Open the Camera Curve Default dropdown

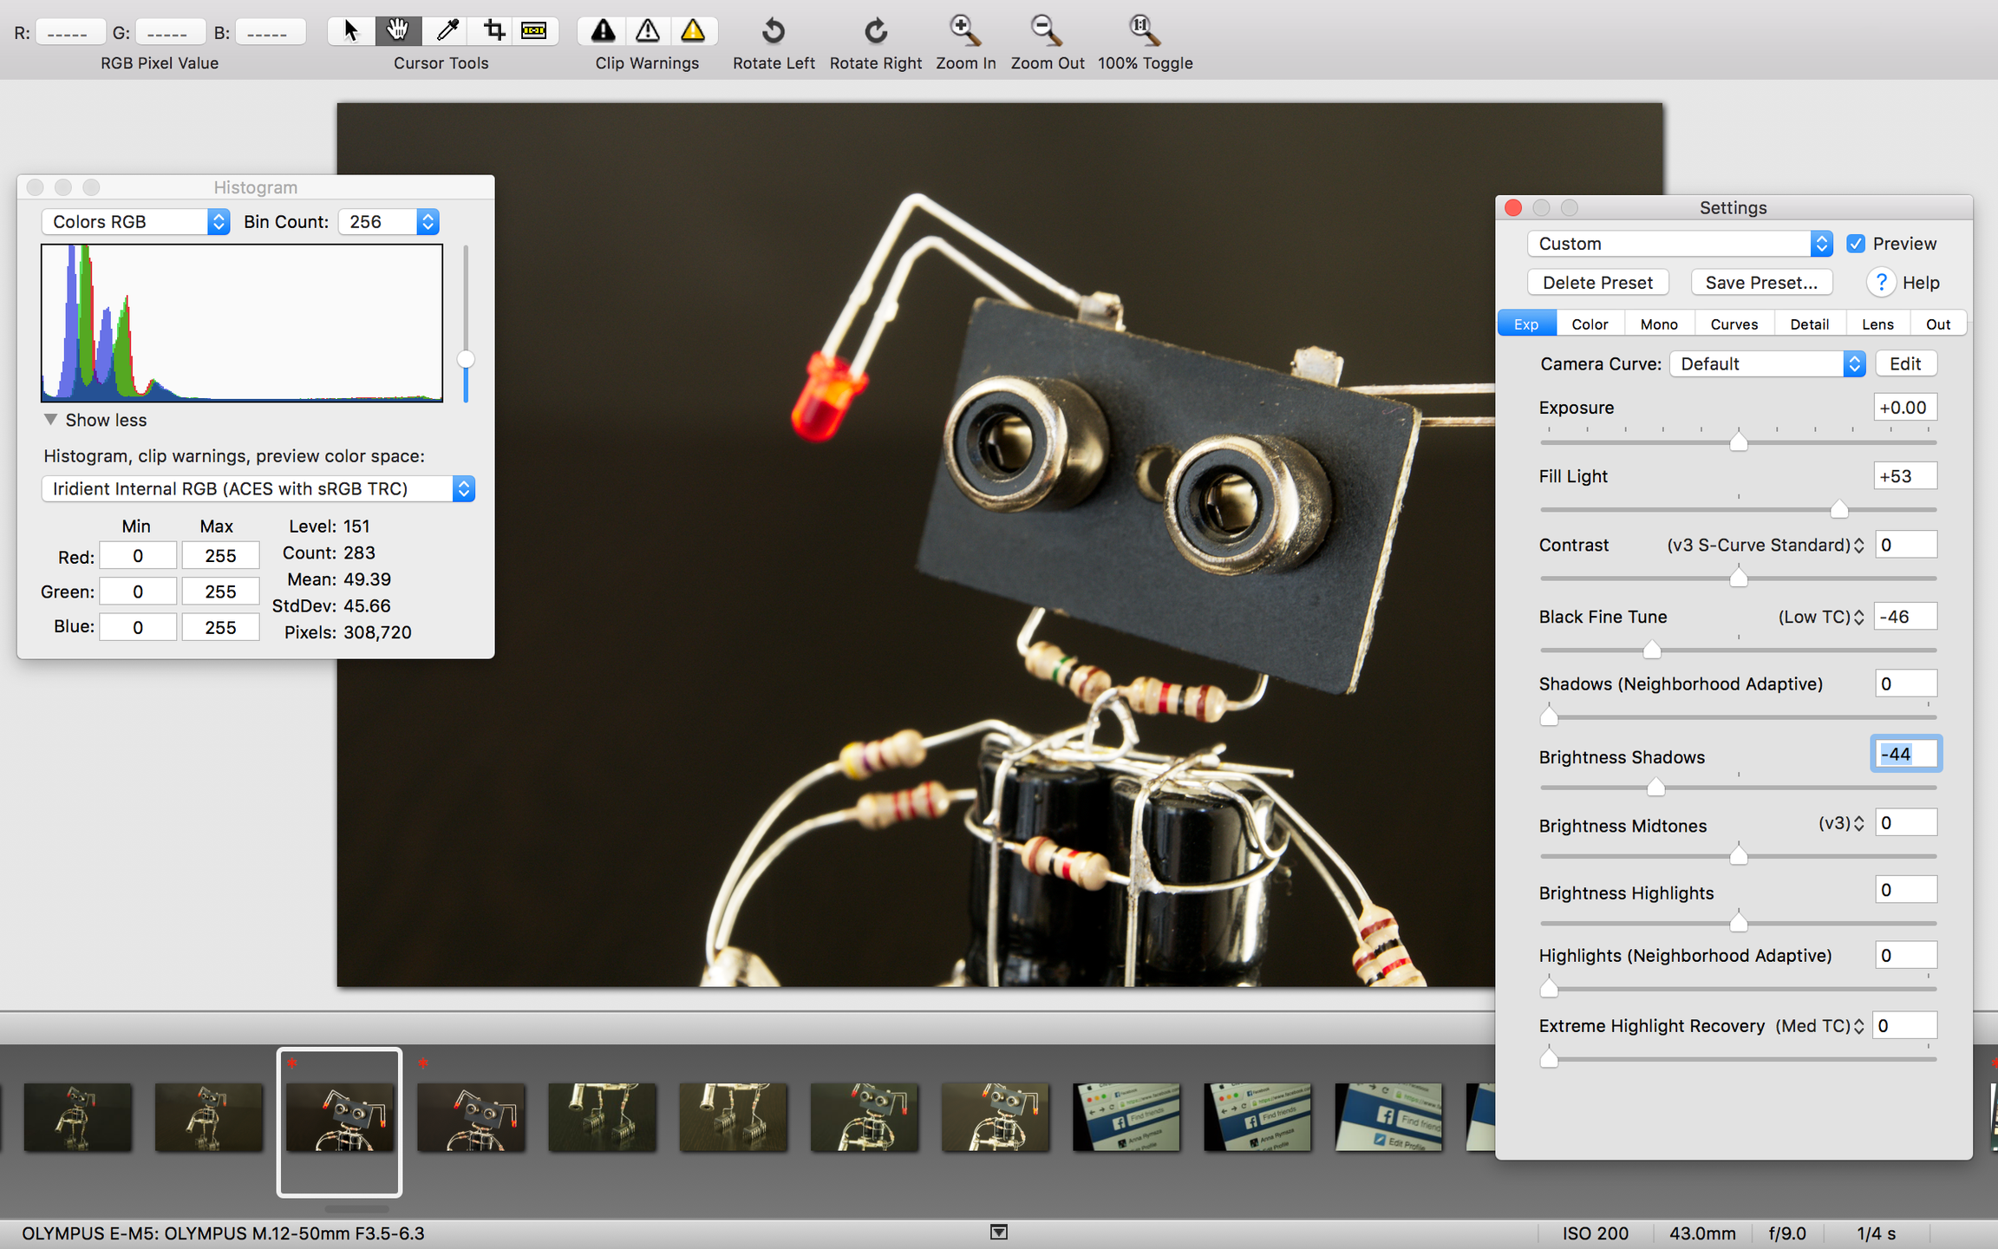coord(1767,364)
